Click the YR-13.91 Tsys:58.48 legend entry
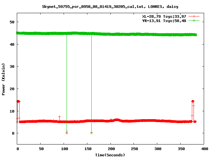Image resolution: width=211 pixels, height=158 pixels. click(x=164, y=21)
